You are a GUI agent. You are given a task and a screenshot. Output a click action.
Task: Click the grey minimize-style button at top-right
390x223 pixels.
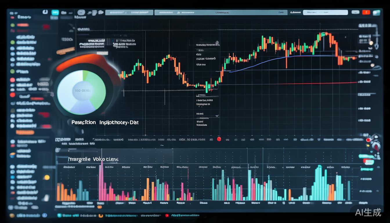tap(355, 12)
